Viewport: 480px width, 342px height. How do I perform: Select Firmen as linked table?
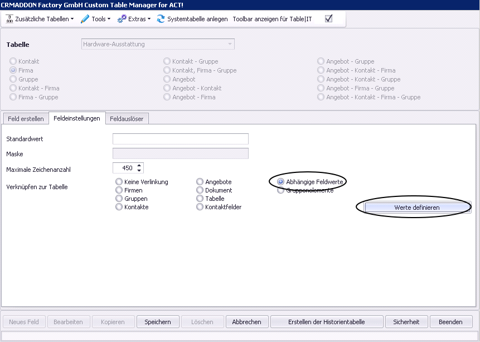pyautogui.click(x=119, y=190)
